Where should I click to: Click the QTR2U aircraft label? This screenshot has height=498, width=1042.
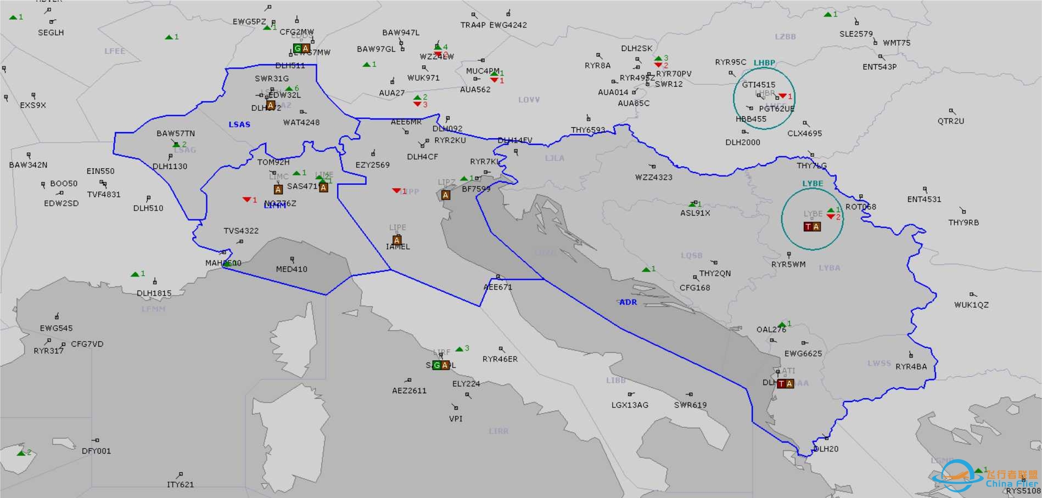(x=951, y=121)
